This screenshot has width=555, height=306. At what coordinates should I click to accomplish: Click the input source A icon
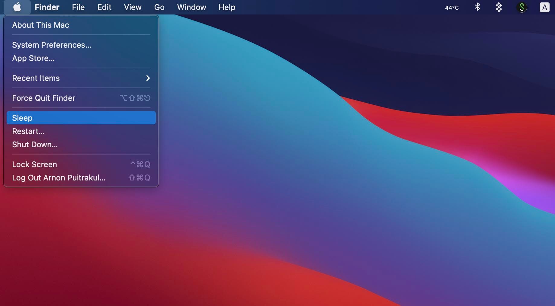[544, 7]
